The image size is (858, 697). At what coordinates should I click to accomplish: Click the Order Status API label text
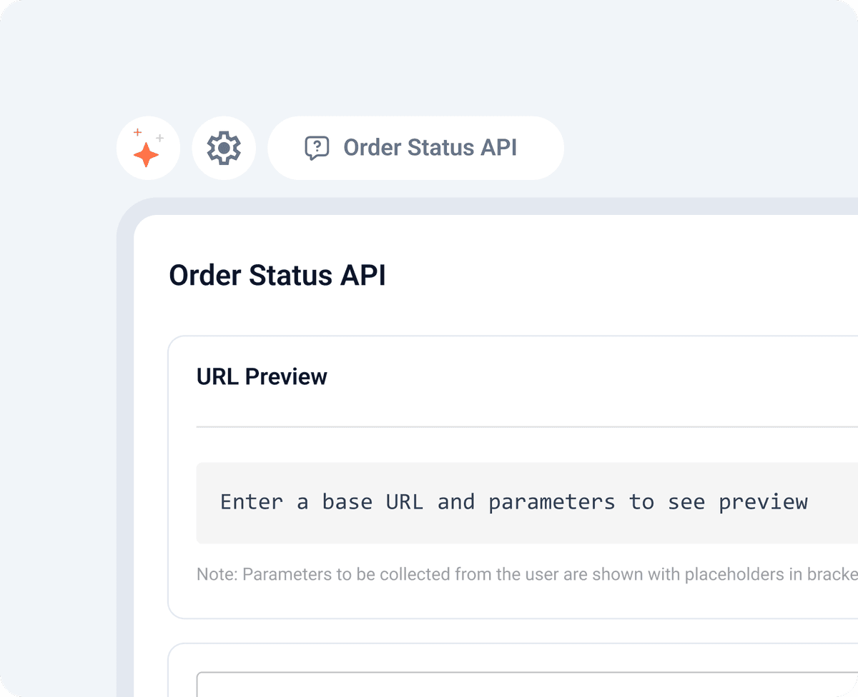coord(430,148)
